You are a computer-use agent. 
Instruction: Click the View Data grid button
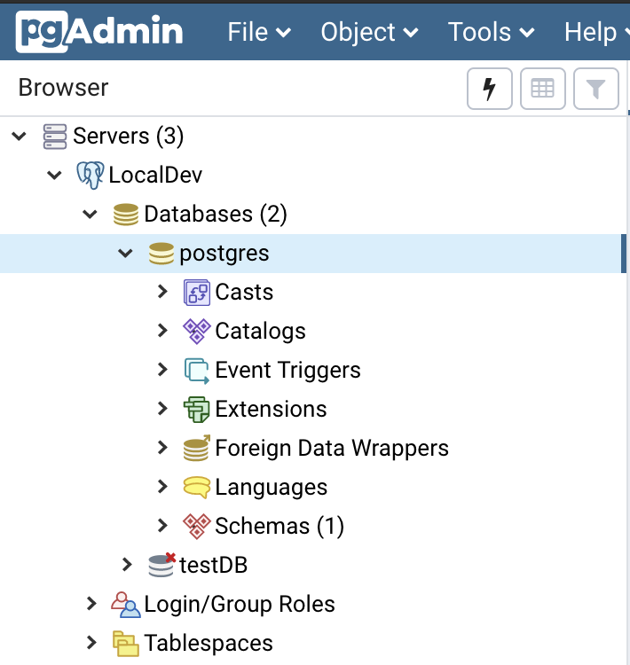(x=542, y=89)
